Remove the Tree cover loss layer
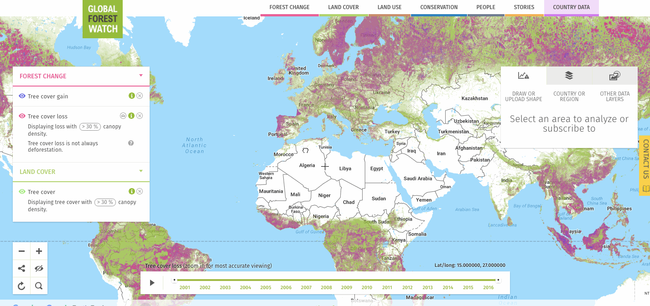The image size is (650, 306). 140,116
